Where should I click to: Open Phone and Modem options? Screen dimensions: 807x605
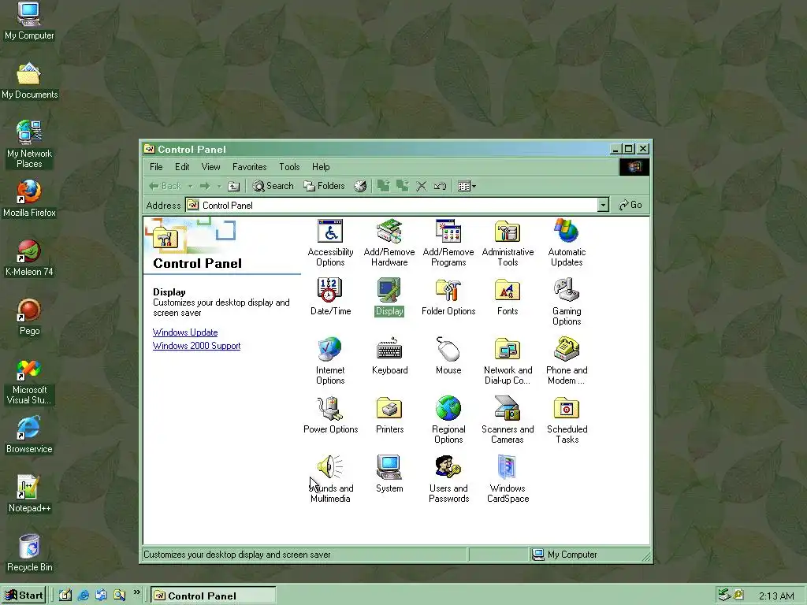567,361
